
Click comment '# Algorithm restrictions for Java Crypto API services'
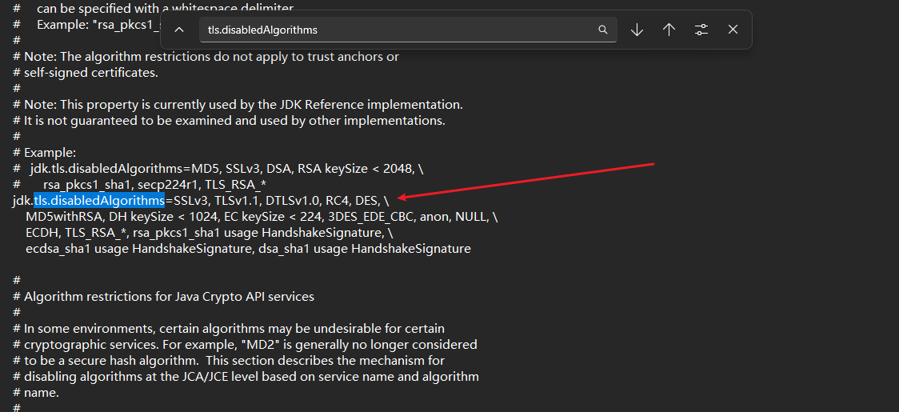tap(163, 297)
